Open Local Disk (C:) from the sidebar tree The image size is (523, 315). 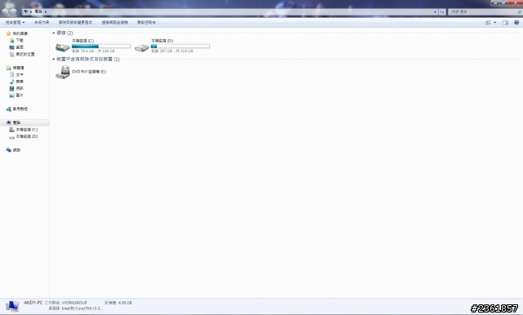[x=24, y=130]
